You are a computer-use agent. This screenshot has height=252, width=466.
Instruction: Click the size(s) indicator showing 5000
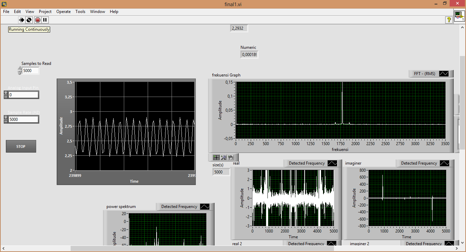coord(221,172)
